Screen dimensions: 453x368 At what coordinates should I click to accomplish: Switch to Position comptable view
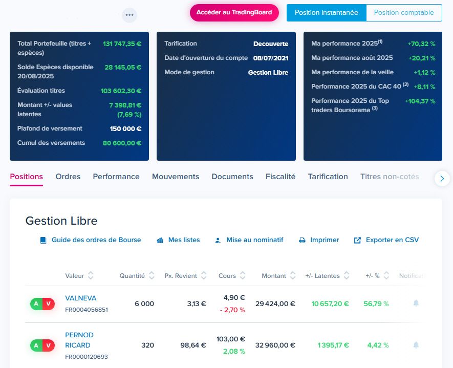point(404,13)
